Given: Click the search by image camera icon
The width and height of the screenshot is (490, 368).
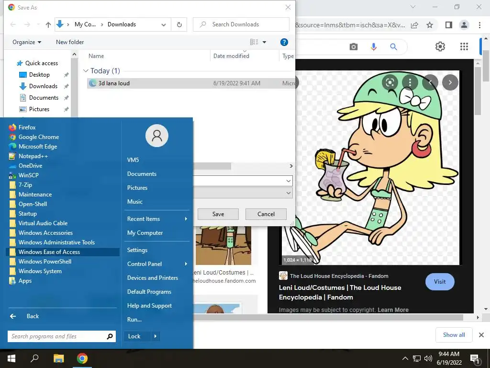Looking at the screenshot, I should pyautogui.click(x=354, y=47).
